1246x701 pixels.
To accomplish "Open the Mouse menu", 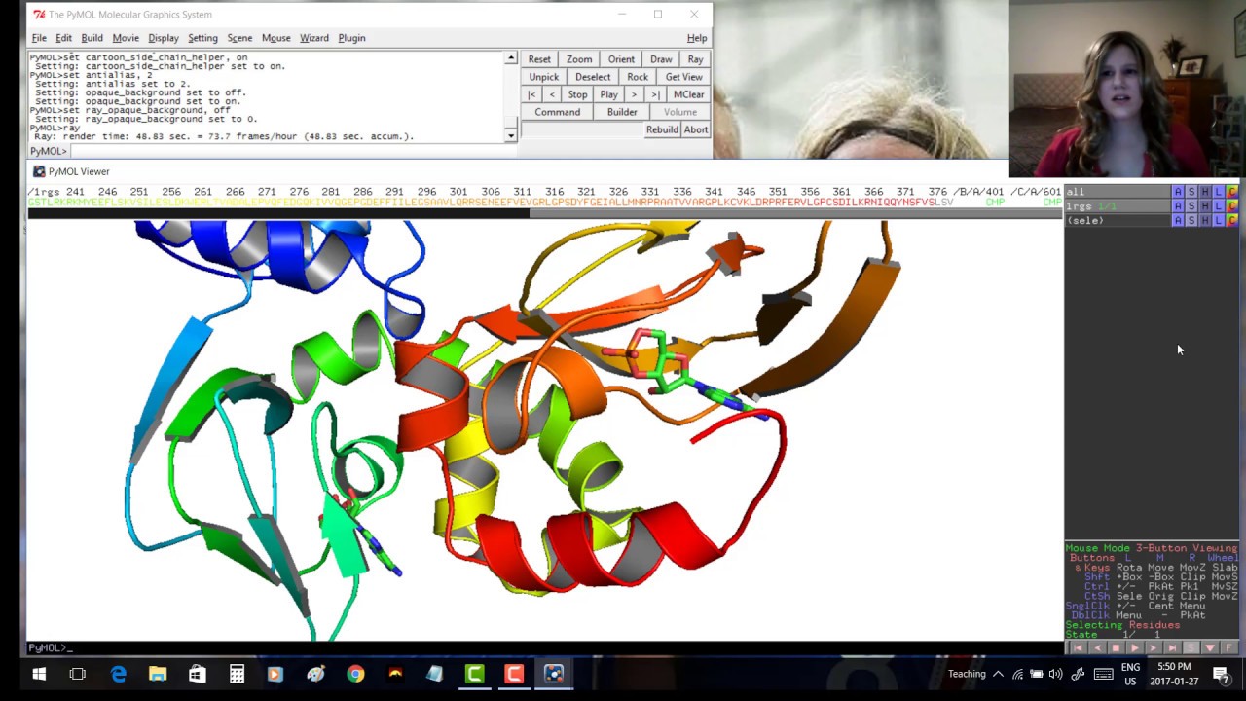I will [276, 38].
